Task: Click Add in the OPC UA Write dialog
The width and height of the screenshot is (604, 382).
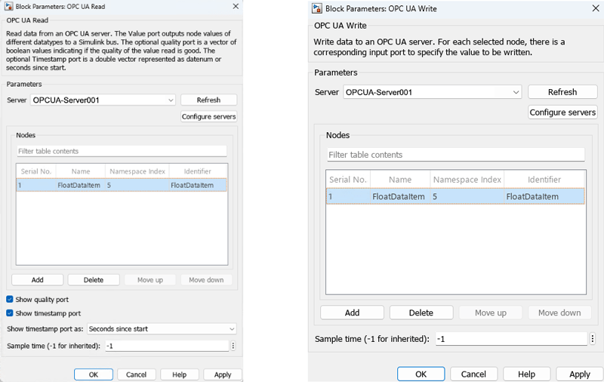Action: point(352,313)
